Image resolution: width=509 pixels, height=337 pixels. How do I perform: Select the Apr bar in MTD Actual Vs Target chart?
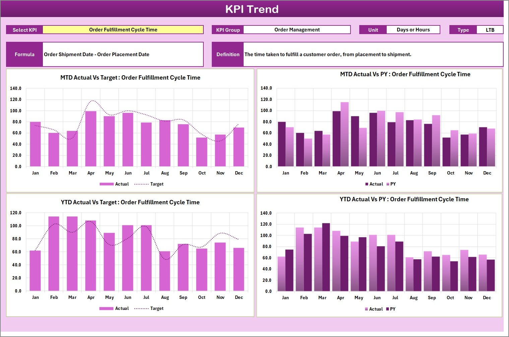point(91,139)
